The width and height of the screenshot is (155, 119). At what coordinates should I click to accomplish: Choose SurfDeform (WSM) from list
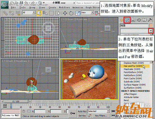click(133, 88)
